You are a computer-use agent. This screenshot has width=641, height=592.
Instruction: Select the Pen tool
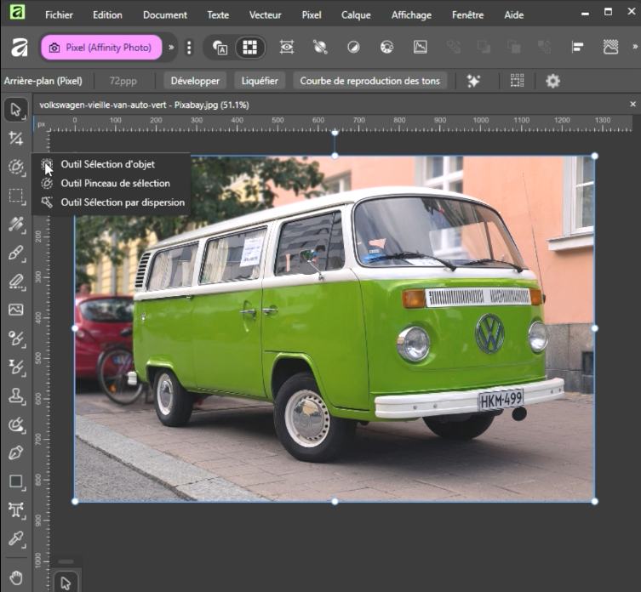pos(15,453)
